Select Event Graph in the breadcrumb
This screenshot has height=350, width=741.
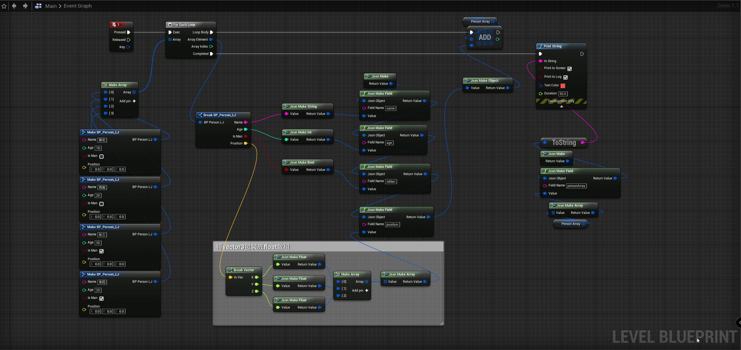pos(78,6)
